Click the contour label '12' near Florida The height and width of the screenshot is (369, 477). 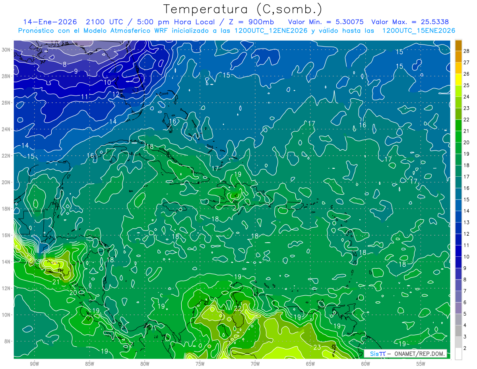[116, 94]
